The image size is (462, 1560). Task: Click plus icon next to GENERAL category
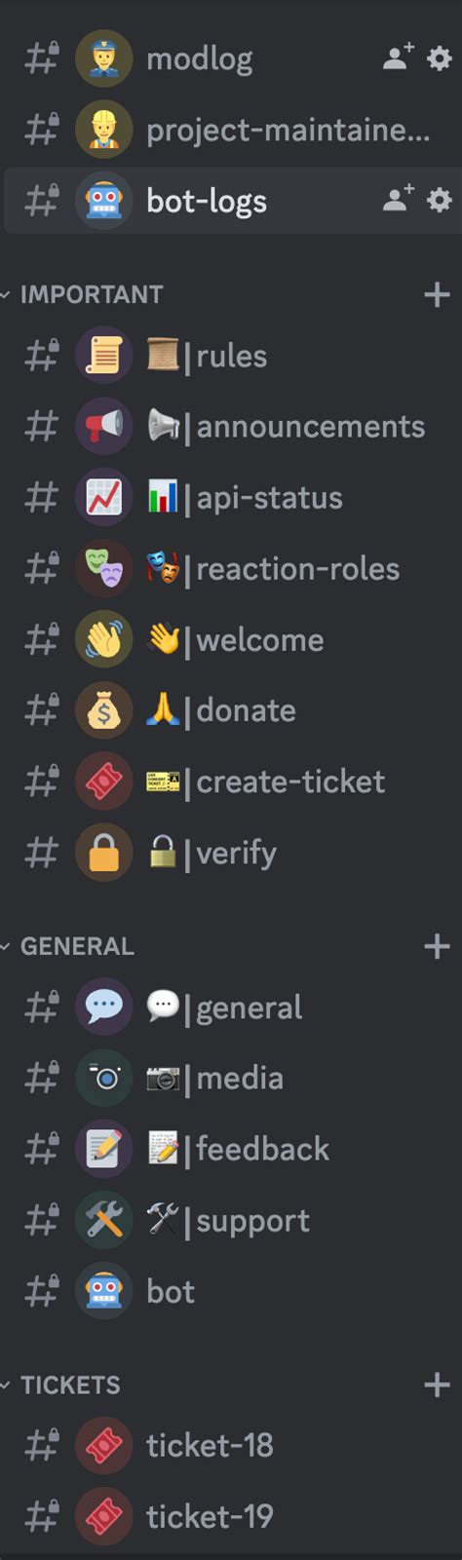[x=437, y=946]
